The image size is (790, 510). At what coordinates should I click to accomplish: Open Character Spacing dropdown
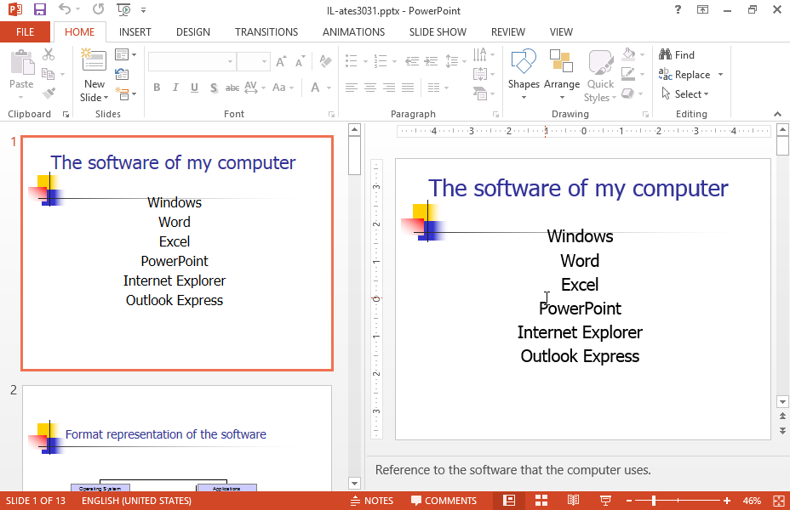point(255,88)
